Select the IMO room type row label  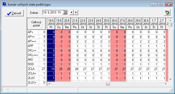[x=33, y=60]
